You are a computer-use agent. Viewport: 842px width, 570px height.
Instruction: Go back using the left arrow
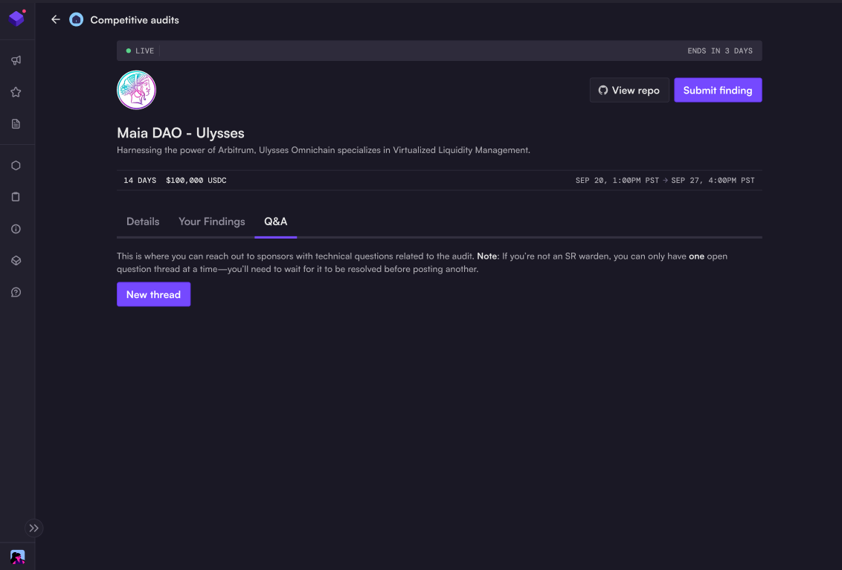coord(55,20)
